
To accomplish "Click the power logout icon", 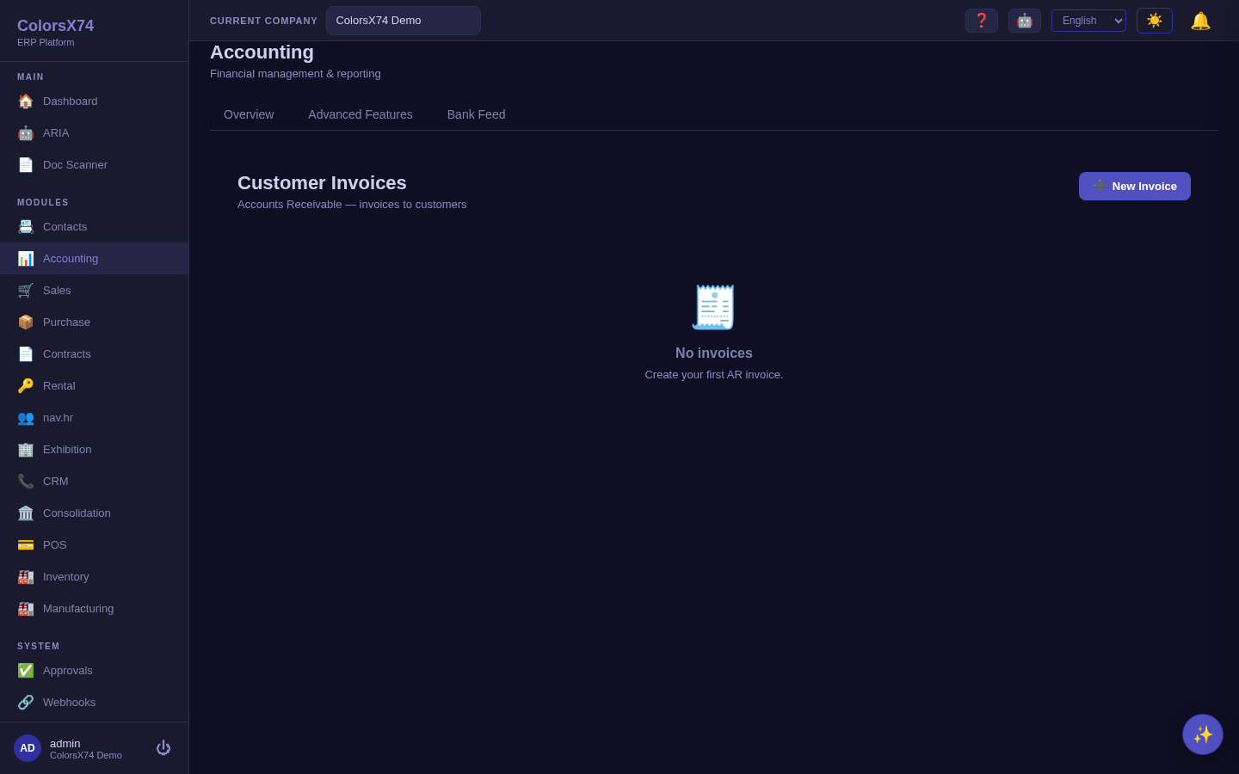I will tap(163, 748).
